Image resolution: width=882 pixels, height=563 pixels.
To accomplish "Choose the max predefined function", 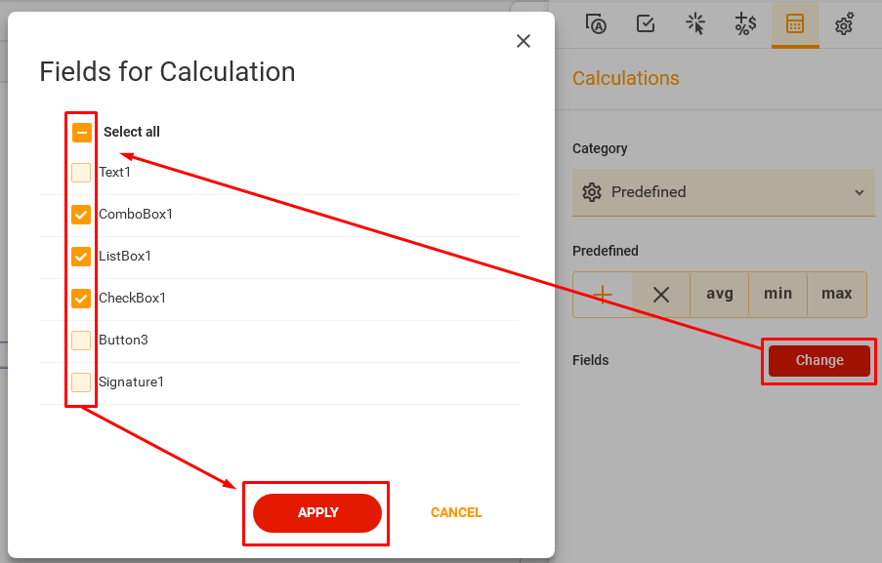I will 836,293.
